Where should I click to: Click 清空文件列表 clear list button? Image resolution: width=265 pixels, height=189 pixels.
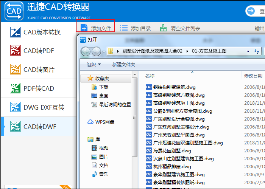click(x=180, y=28)
